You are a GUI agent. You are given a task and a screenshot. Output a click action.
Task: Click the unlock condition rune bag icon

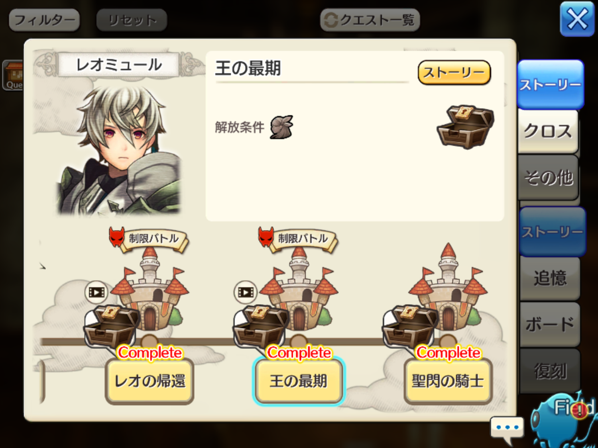pyautogui.click(x=282, y=127)
